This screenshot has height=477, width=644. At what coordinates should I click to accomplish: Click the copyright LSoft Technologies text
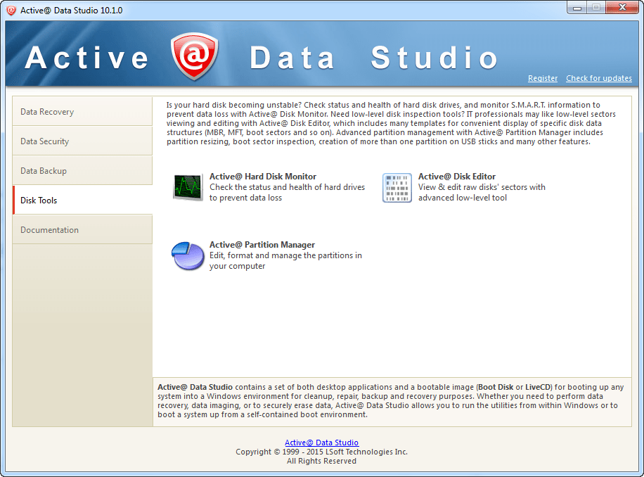(x=321, y=452)
